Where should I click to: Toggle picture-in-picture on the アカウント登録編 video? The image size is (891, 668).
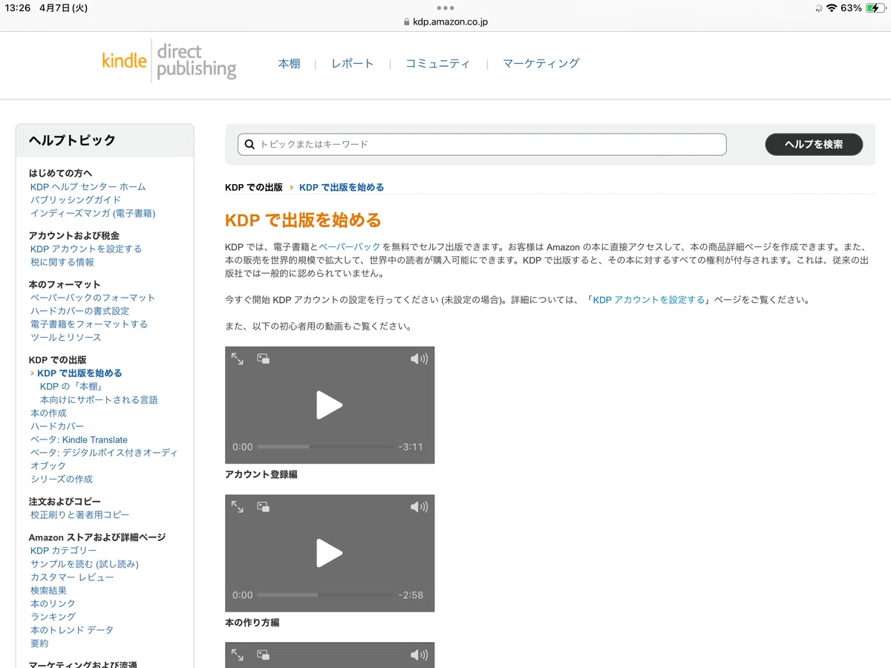pyautogui.click(x=263, y=358)
